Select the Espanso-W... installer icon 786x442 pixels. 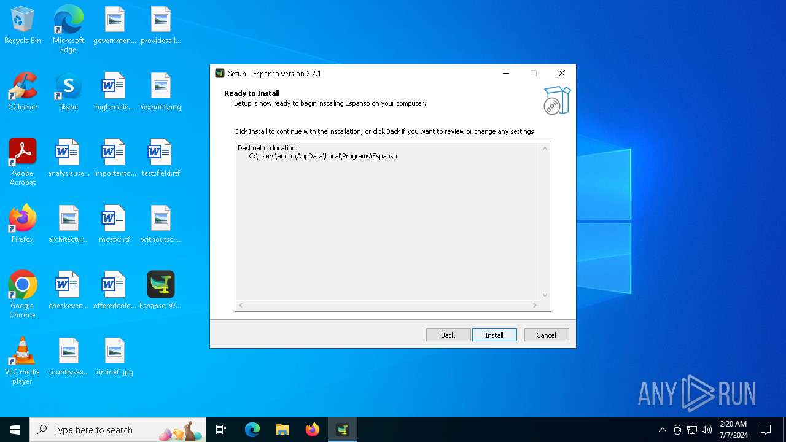click(161, 291)
